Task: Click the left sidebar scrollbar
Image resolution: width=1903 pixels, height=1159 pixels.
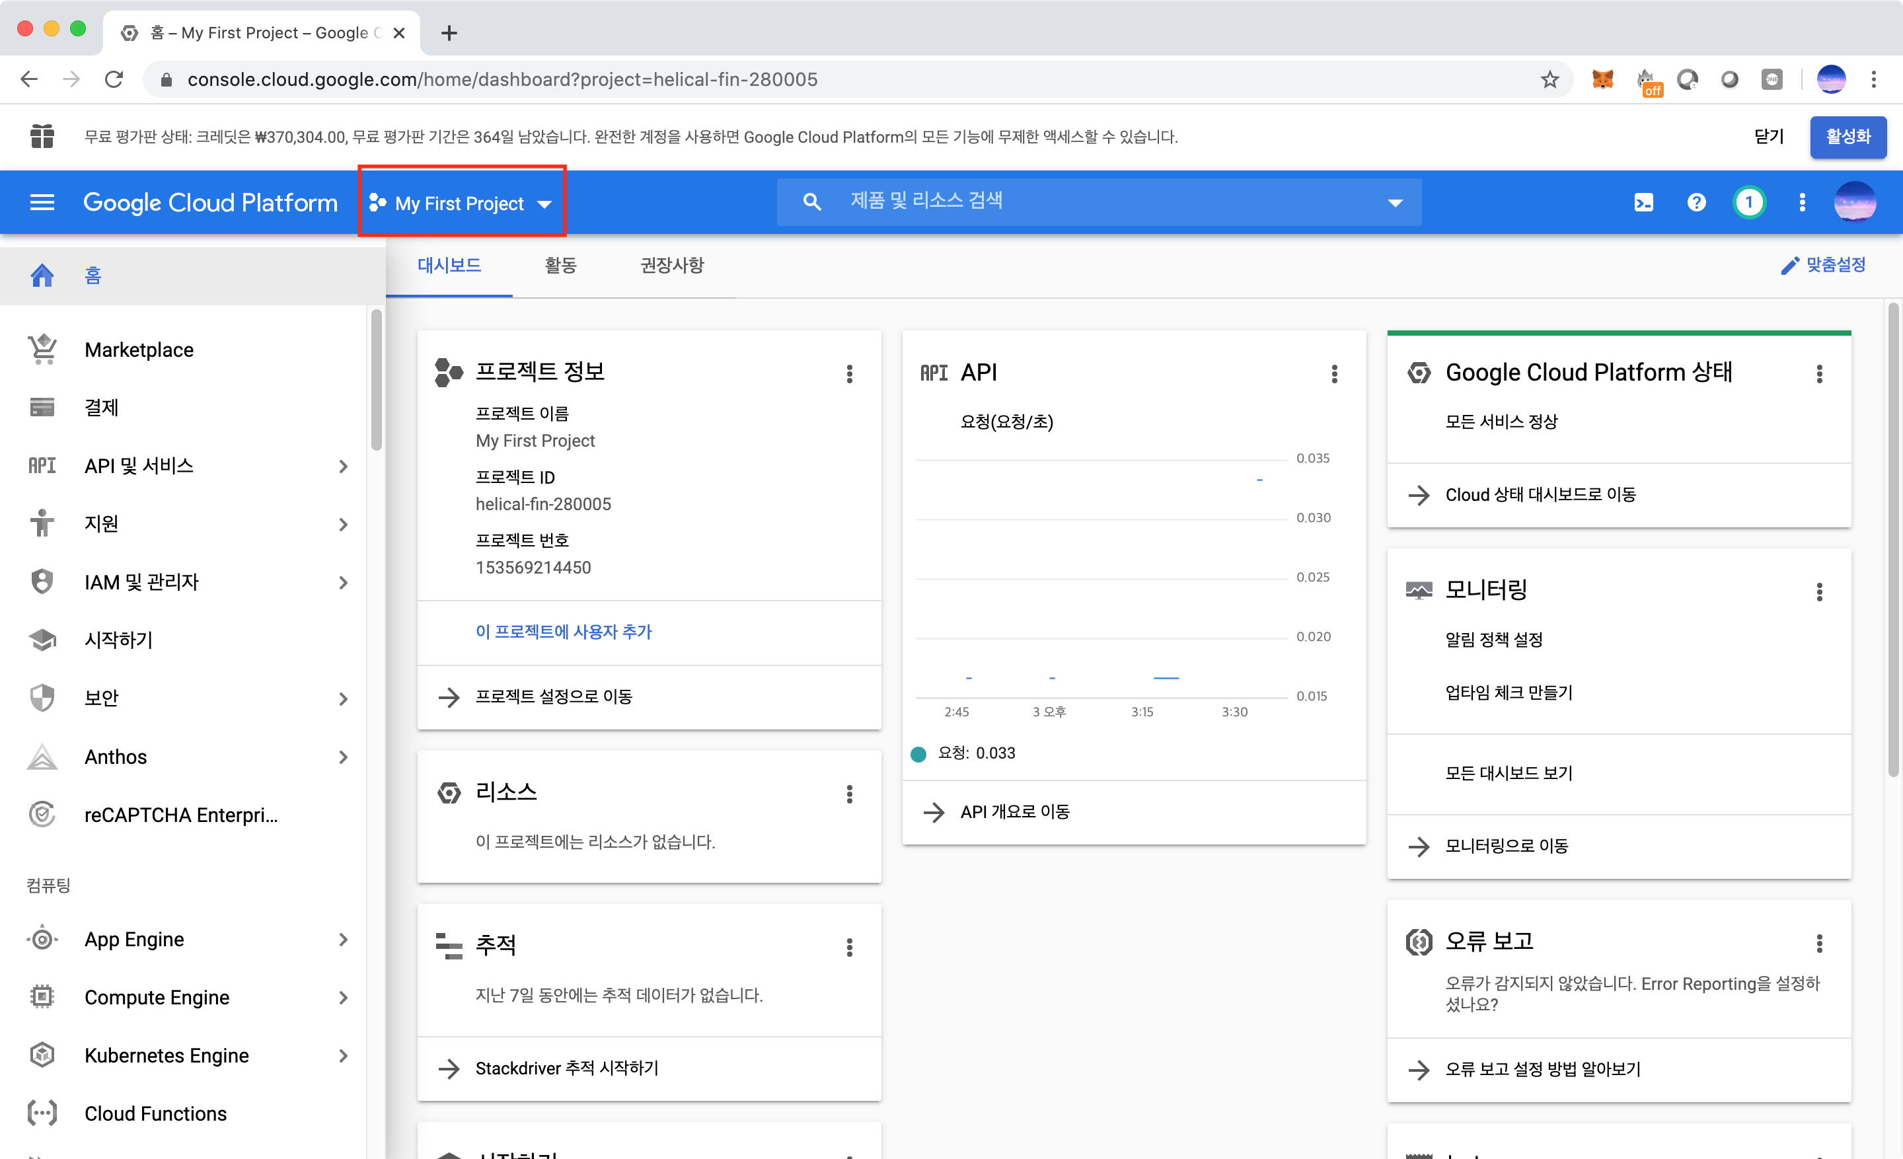Action: (x=376, y=379)
